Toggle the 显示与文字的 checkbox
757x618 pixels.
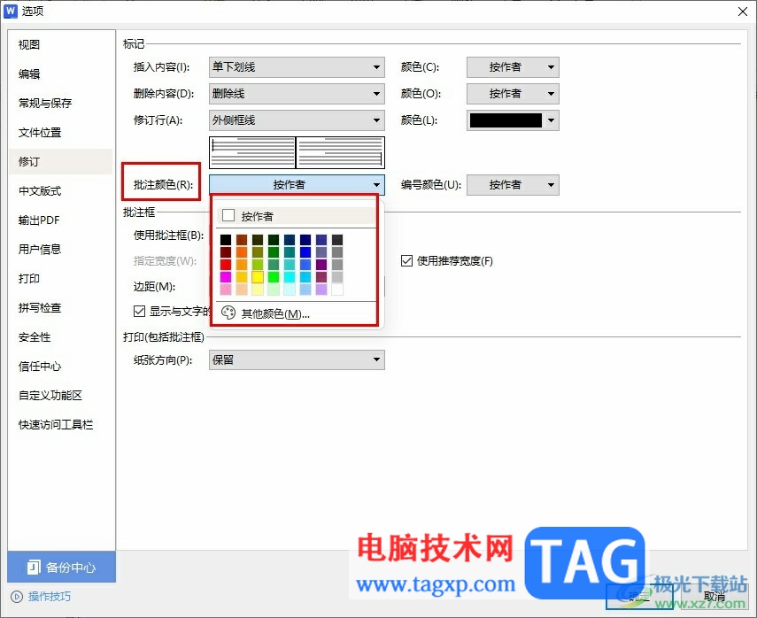[x=139, y=312]
